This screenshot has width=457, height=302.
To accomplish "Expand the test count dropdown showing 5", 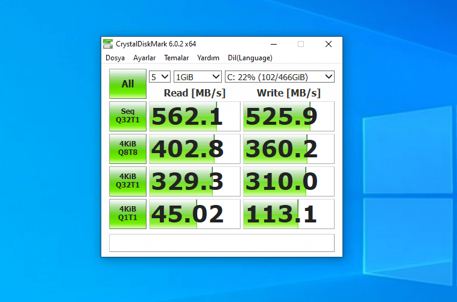I will click(160, 77).
